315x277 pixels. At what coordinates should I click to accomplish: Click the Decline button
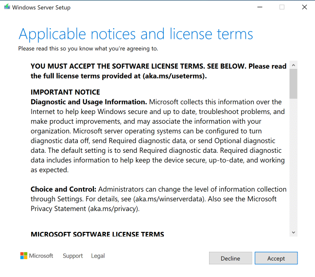coord(230,258)
